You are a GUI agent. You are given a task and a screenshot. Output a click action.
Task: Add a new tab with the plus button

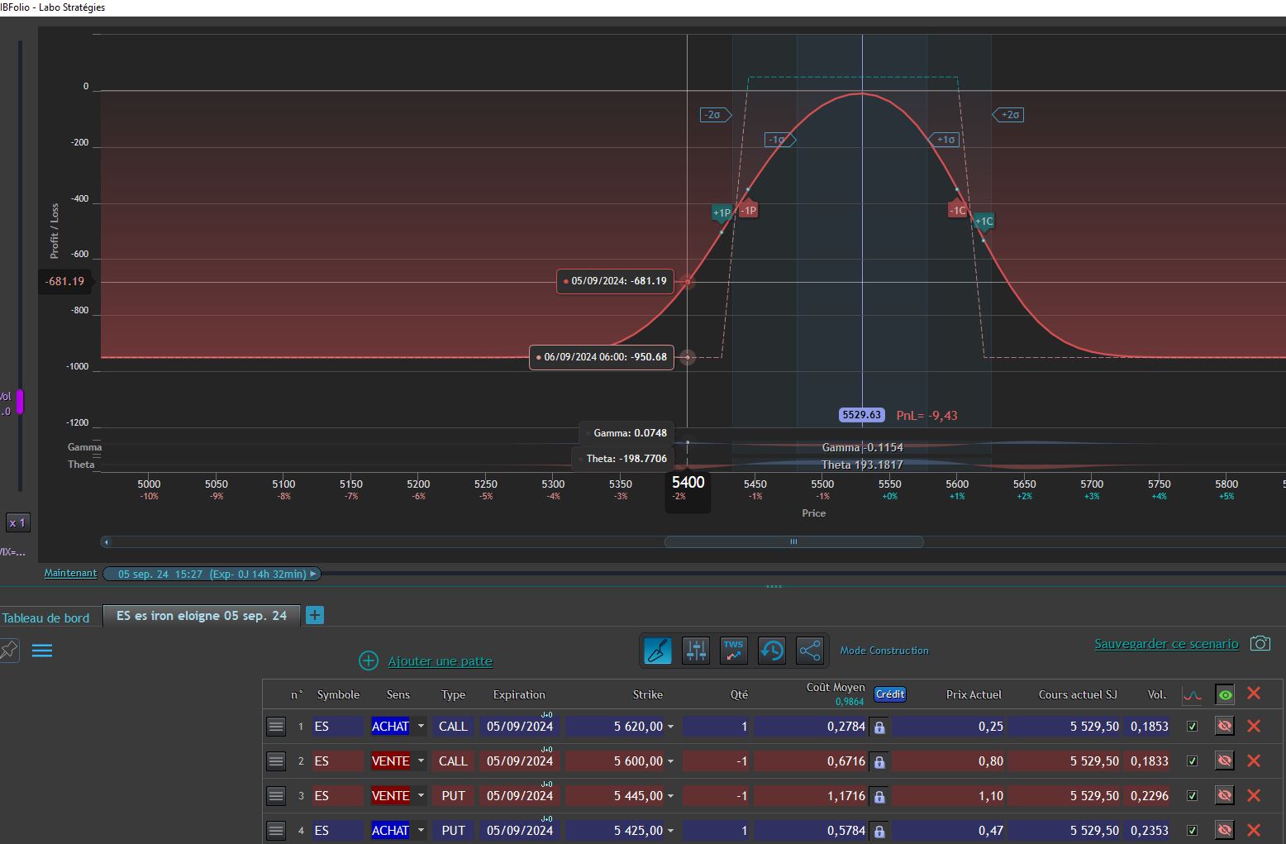[x=315, y=615]
